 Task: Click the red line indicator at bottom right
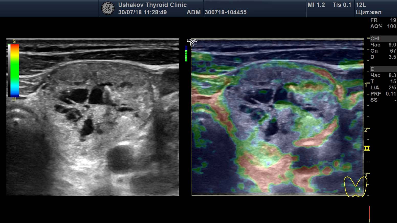coord(370,214)
